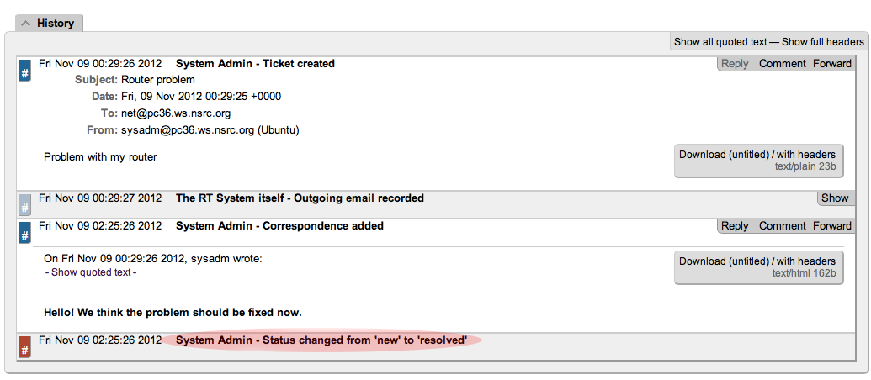Click the # anchor for Outgoing email recorded
This screenshot has height=380, width=871.
point(25,204)
